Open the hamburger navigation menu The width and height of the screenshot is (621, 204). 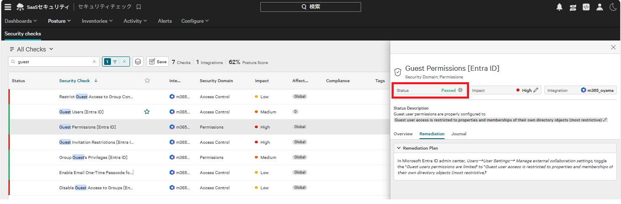pyautogui.click(x=8, y=7)
